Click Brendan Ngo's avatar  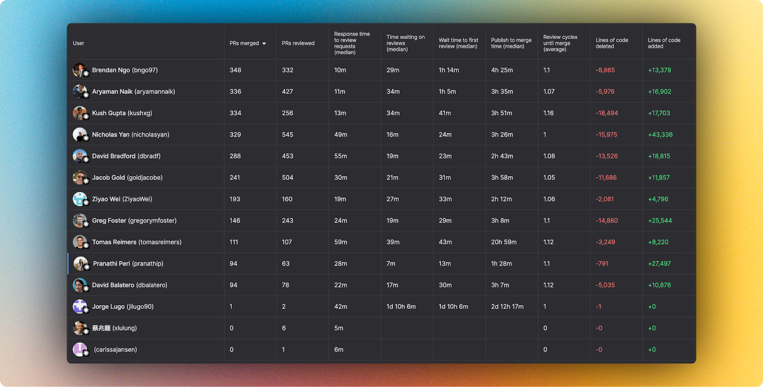coord(80,70)
